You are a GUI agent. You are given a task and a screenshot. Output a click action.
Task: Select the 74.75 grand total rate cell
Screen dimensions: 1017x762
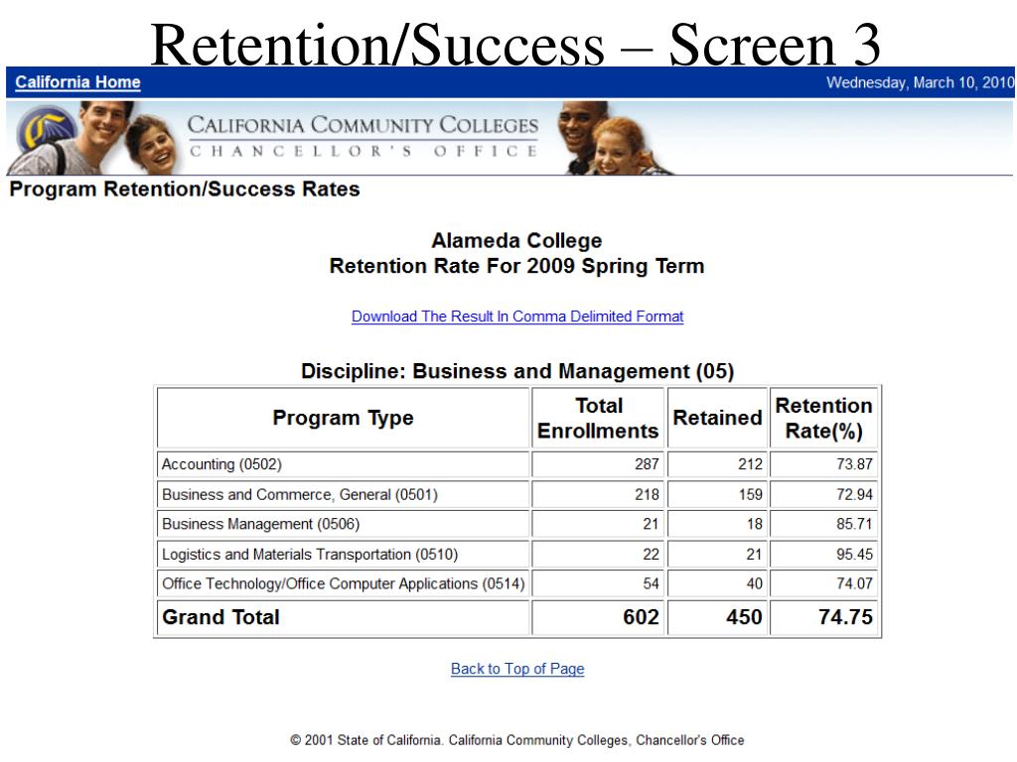tap(823, 617)
